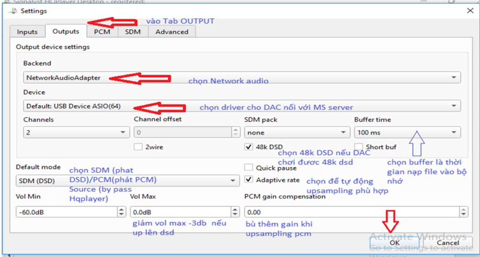
Task: Click the PCM gain compensation label
Action: pos(285,196)
